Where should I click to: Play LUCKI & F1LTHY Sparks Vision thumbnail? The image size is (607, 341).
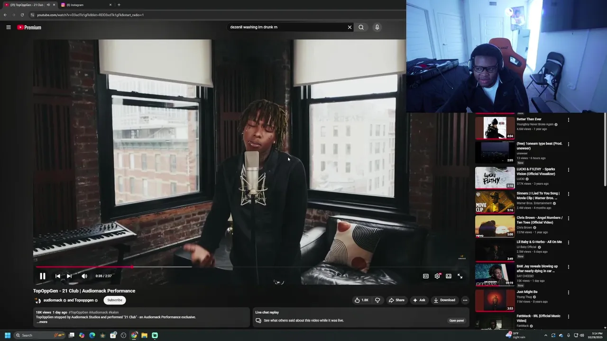coord(495,178)
